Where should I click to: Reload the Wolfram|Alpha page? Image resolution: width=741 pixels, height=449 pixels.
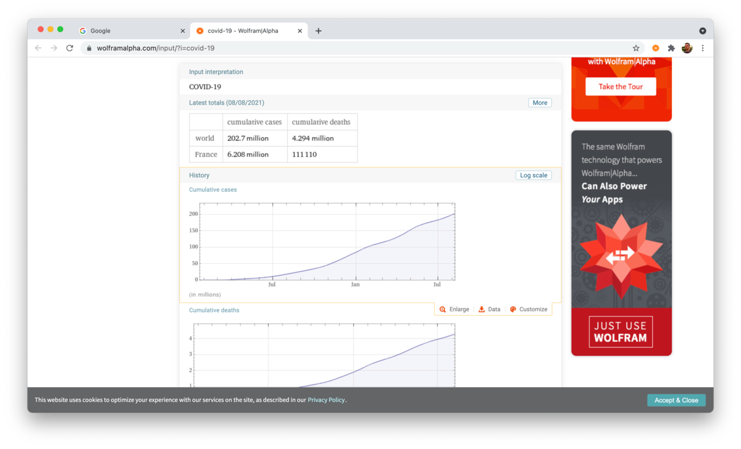coord(70,48)
